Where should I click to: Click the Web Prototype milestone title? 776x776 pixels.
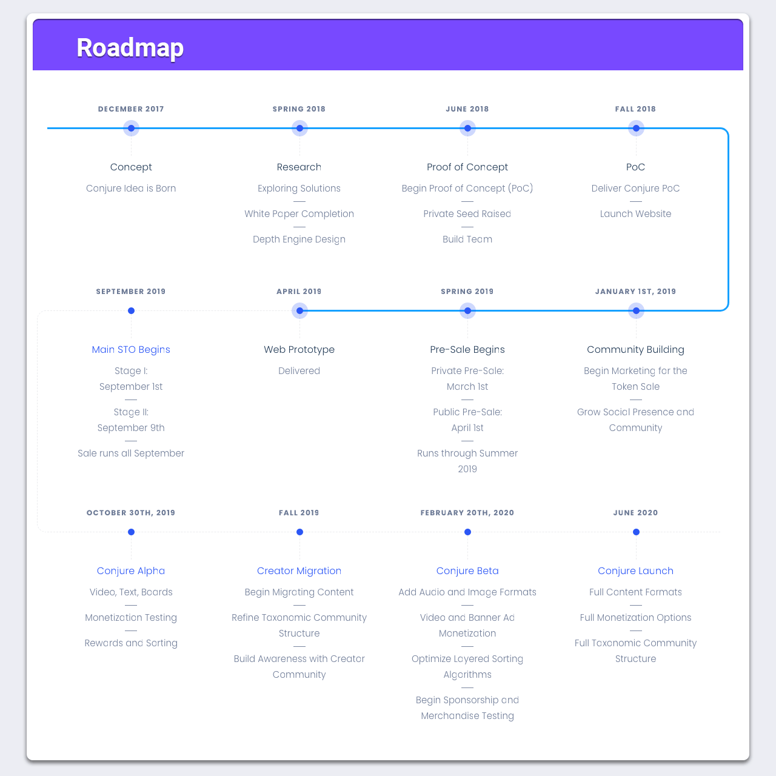(299, 349)
